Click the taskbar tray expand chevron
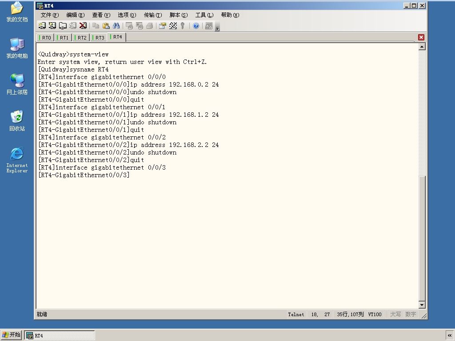The image size is (455, 341). 450,335
